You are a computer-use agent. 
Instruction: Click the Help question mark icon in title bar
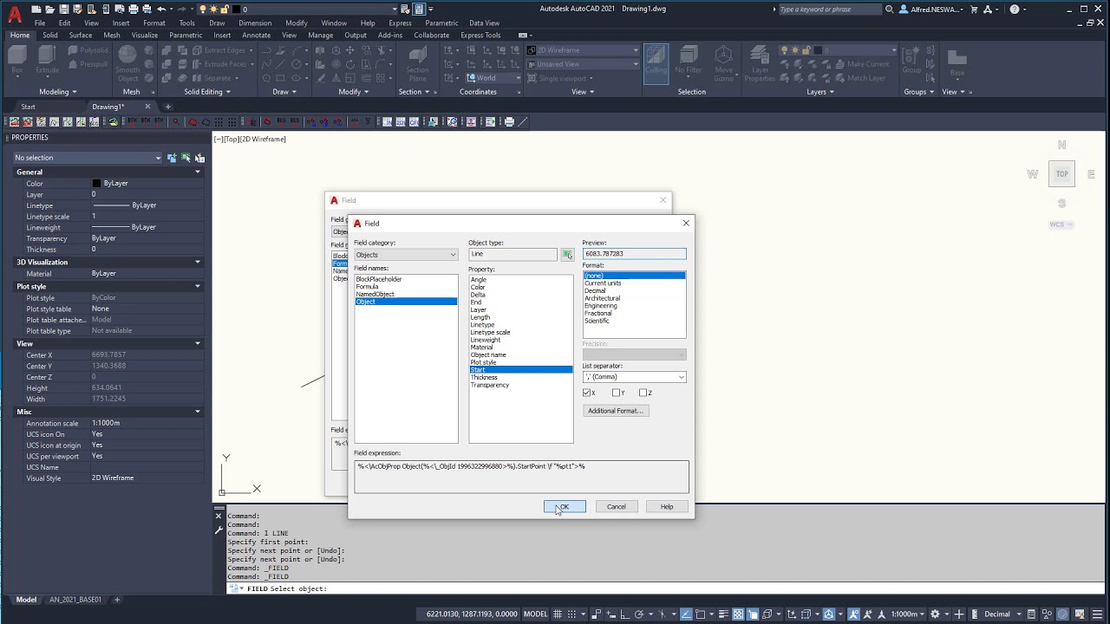coord(1014,10)
